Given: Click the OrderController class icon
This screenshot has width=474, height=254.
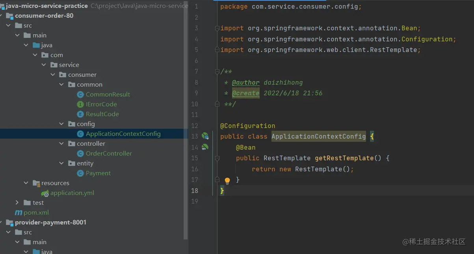Looking at the screenshot, I should click(80, 154).
